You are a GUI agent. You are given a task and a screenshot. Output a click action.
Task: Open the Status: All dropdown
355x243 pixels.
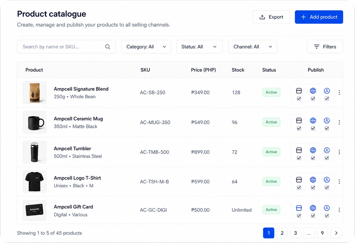coord(200,47)
